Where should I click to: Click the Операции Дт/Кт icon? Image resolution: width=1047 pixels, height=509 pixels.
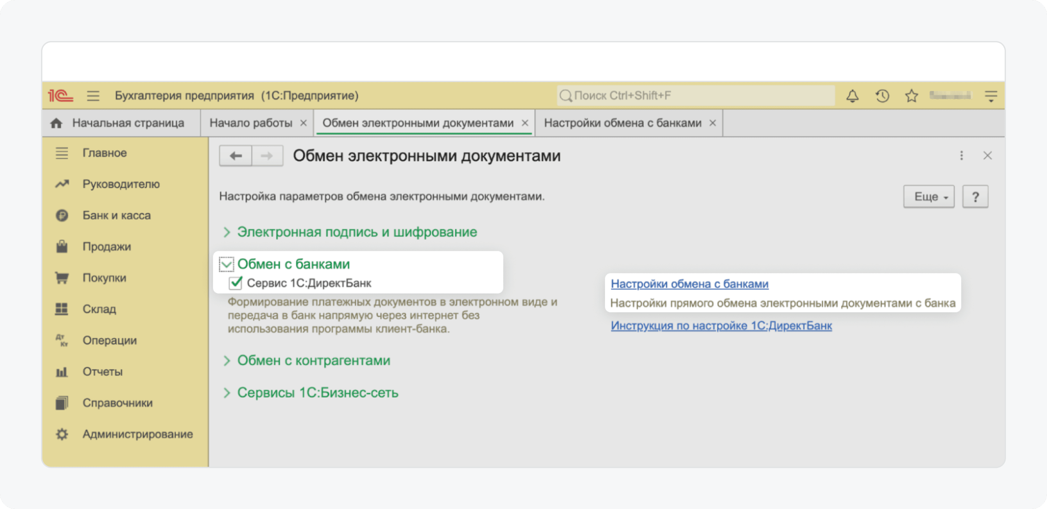click(x=62, y=340)
